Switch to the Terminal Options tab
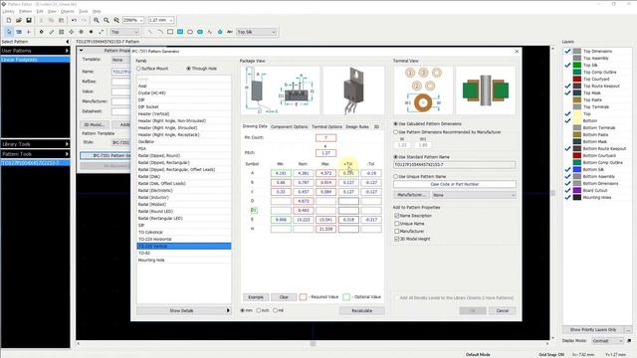637x358 pixels. (327, 126)
